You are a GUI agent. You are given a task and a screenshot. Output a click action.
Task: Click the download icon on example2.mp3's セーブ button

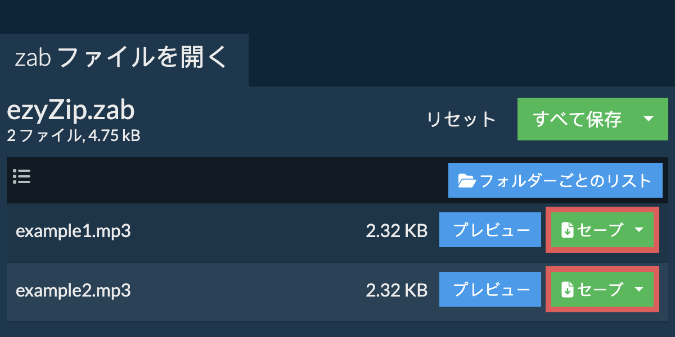(x=568, y=290)
